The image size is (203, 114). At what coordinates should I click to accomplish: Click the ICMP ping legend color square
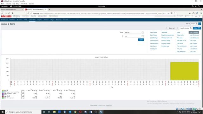coord(3,95)
